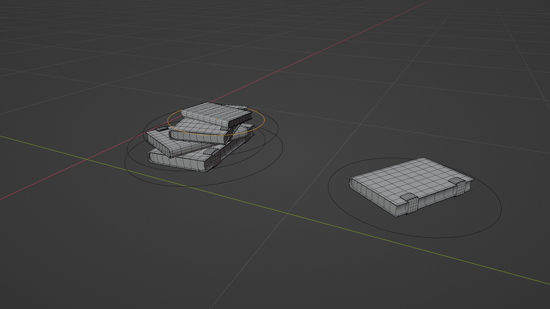This screenshot has height=309, width=550.
Task: Click isolated book's page edges between the straps
Action: (435, 198)
